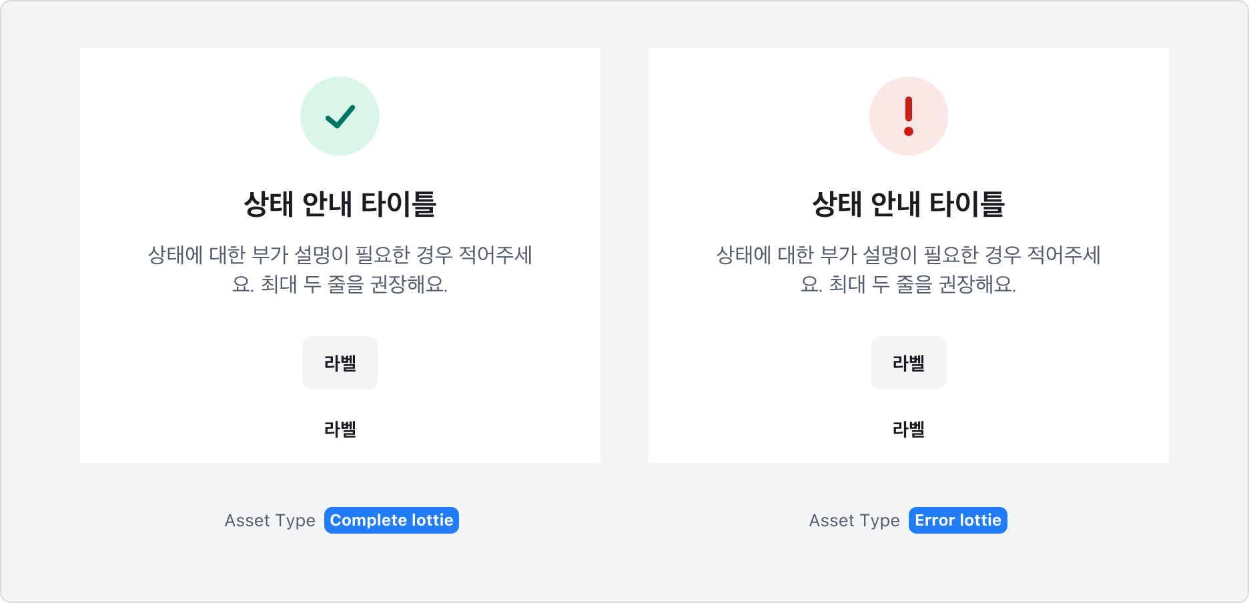This screenshot has width=1249, height=603.
Task: Select the 라벨 text link below the right button
Action: click(x=908, y=430)
